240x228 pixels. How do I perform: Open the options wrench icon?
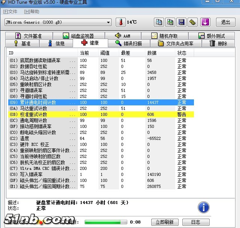(192, 22)
